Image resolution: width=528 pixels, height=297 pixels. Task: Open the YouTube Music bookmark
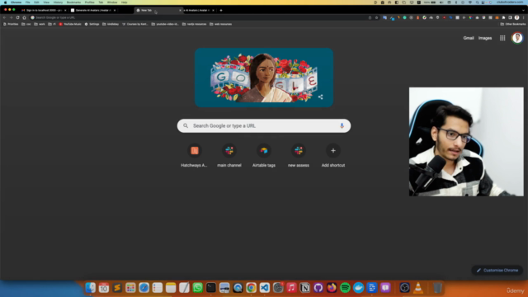[70, 24]
